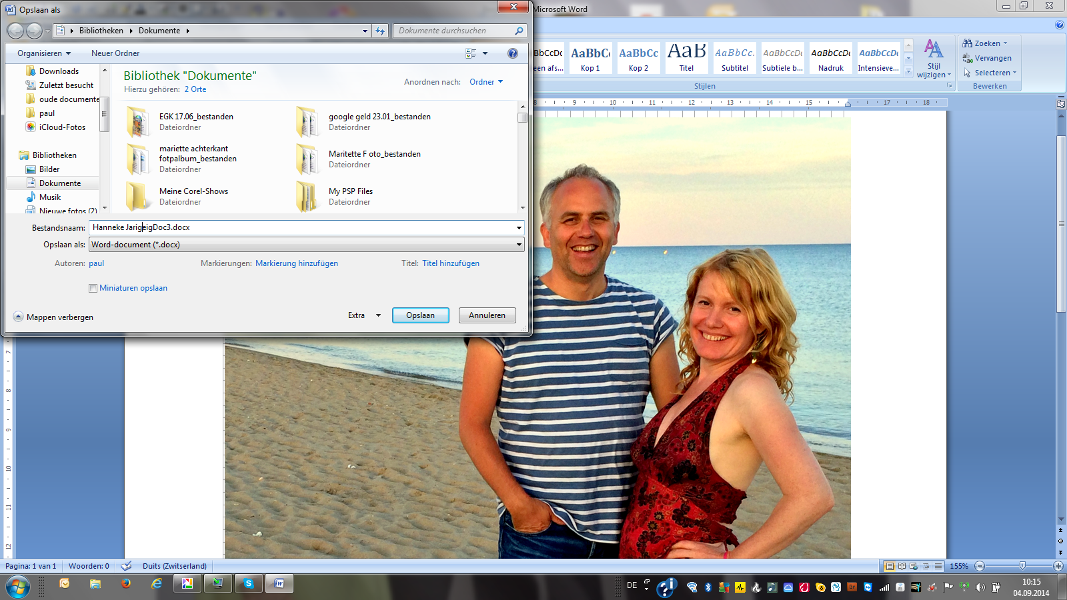The width and height of the screenshot is (1067, 600).
Task: Click the Zoeken binoculars icon
Action: [x=967, y=43]
